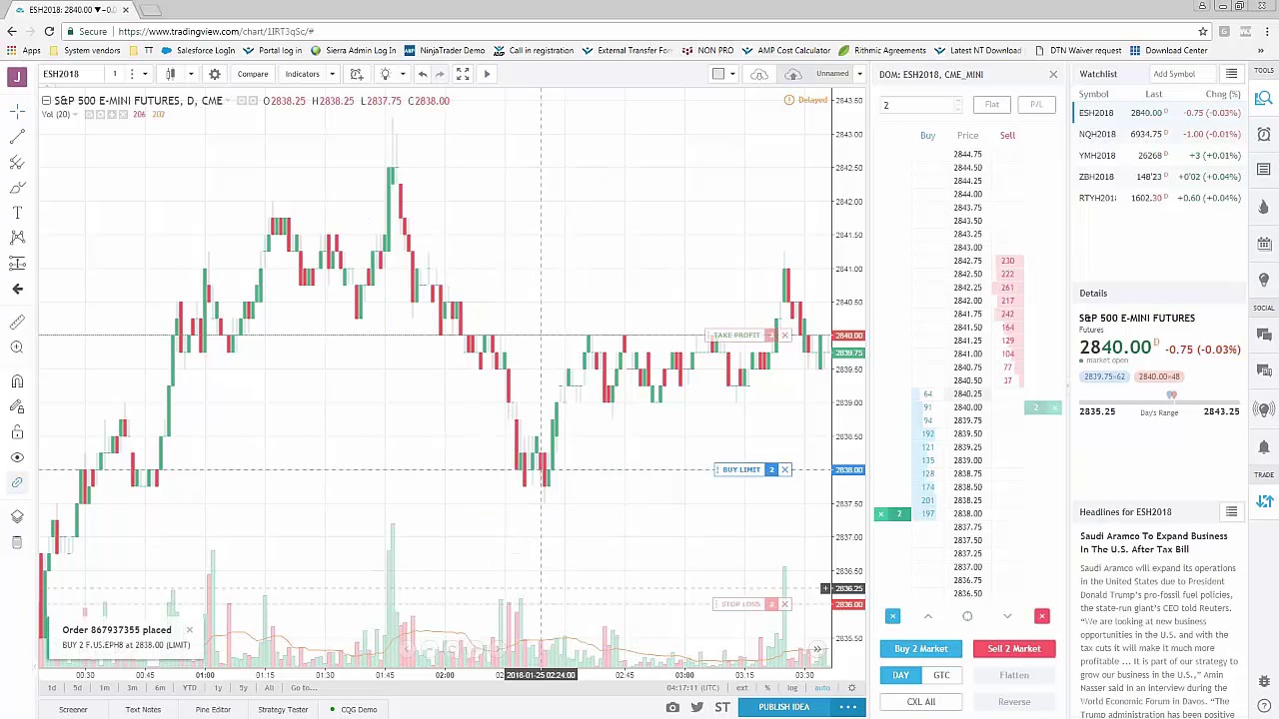This screenshot has width=1279, height=719.
Task: Expand the interval dropdown arrow
Action: point(145,74)
